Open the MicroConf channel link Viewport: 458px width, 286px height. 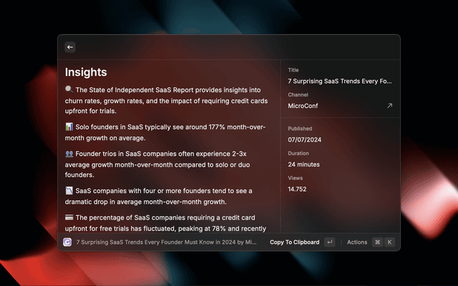(x=303, y=106)
